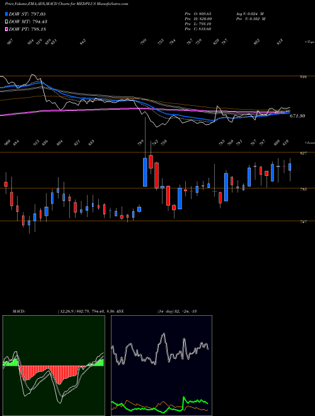
Task: Select the DOW MT value label
Action: (28, 21)
